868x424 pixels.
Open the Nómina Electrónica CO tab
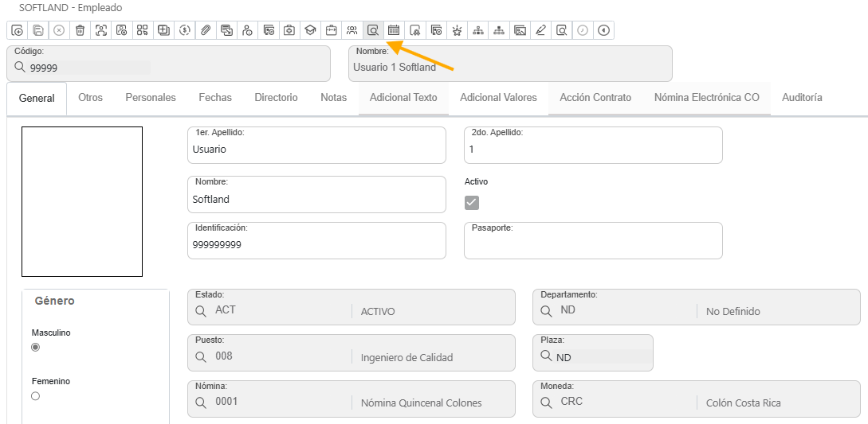(706, 98)
